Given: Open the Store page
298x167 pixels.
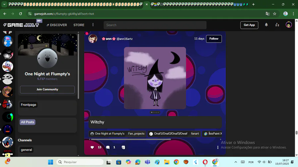Looking at the screenshot, I should (x=79, y=25).
